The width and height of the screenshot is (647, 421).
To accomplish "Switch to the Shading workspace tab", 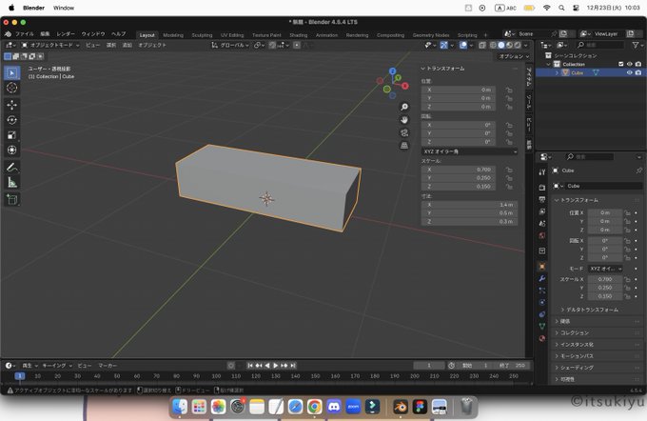I will point(299,35).
